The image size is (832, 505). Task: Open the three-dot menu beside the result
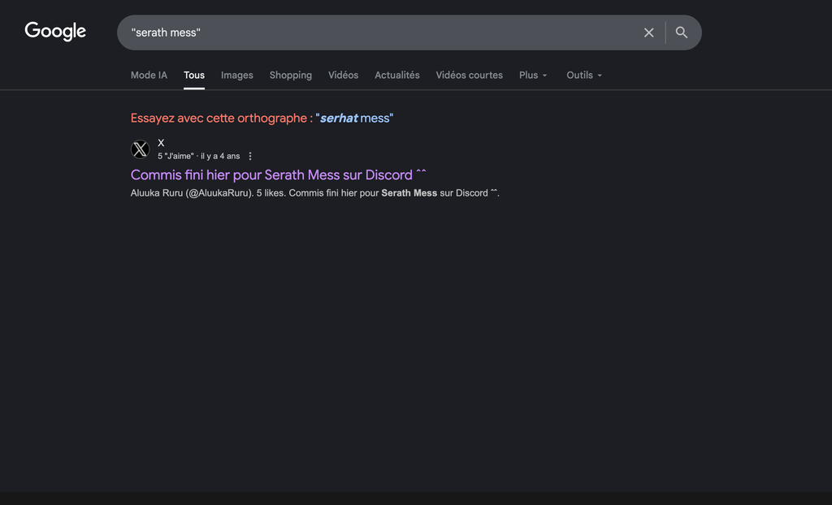tap(250, 156)
